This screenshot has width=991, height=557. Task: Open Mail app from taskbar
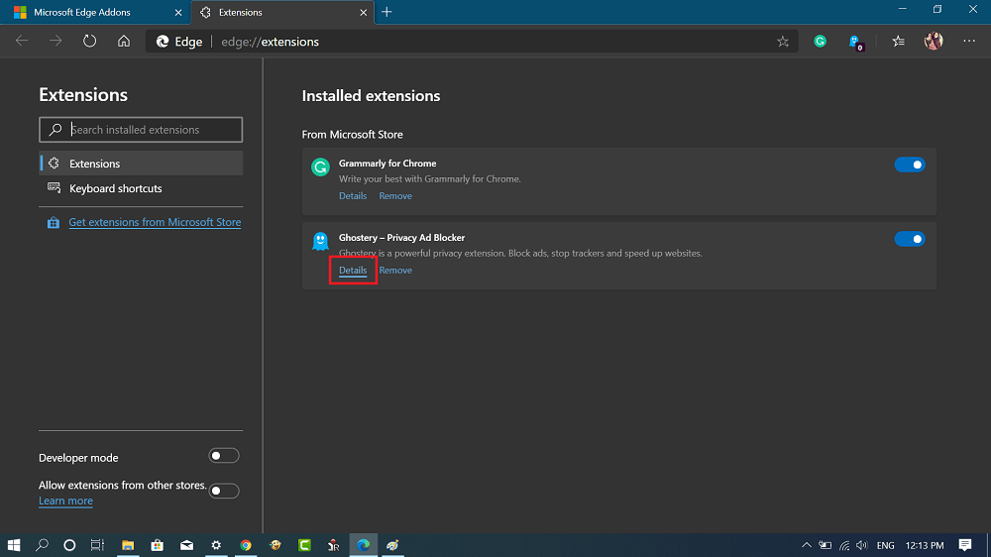pos(186,545)
